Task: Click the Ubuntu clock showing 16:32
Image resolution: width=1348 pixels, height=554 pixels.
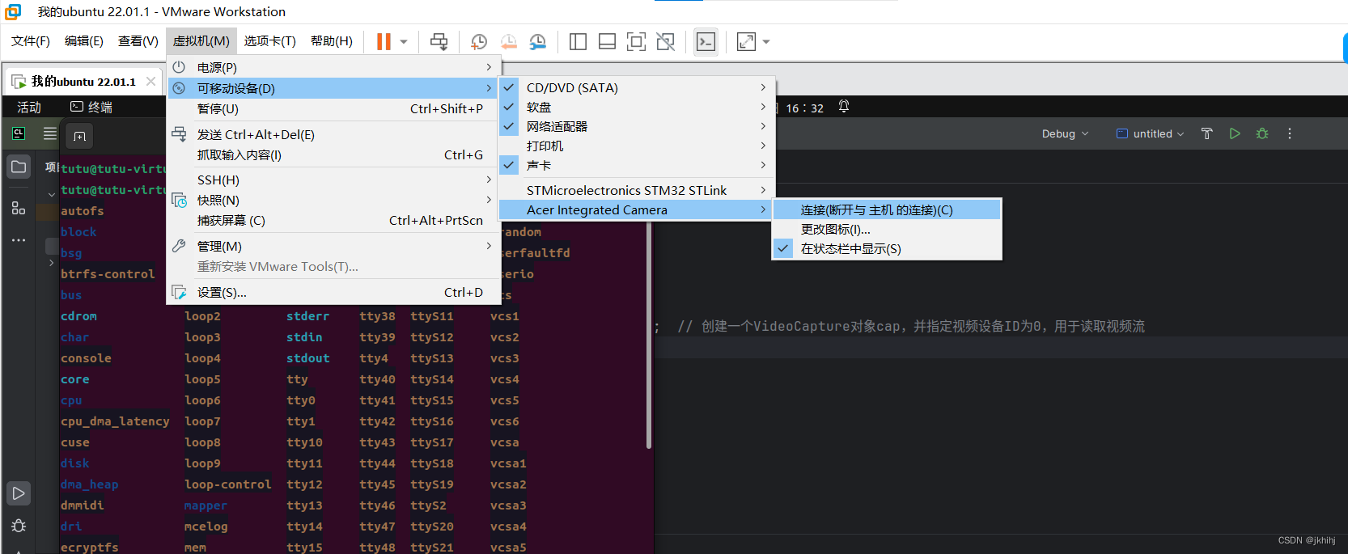Action: [804, 108]
